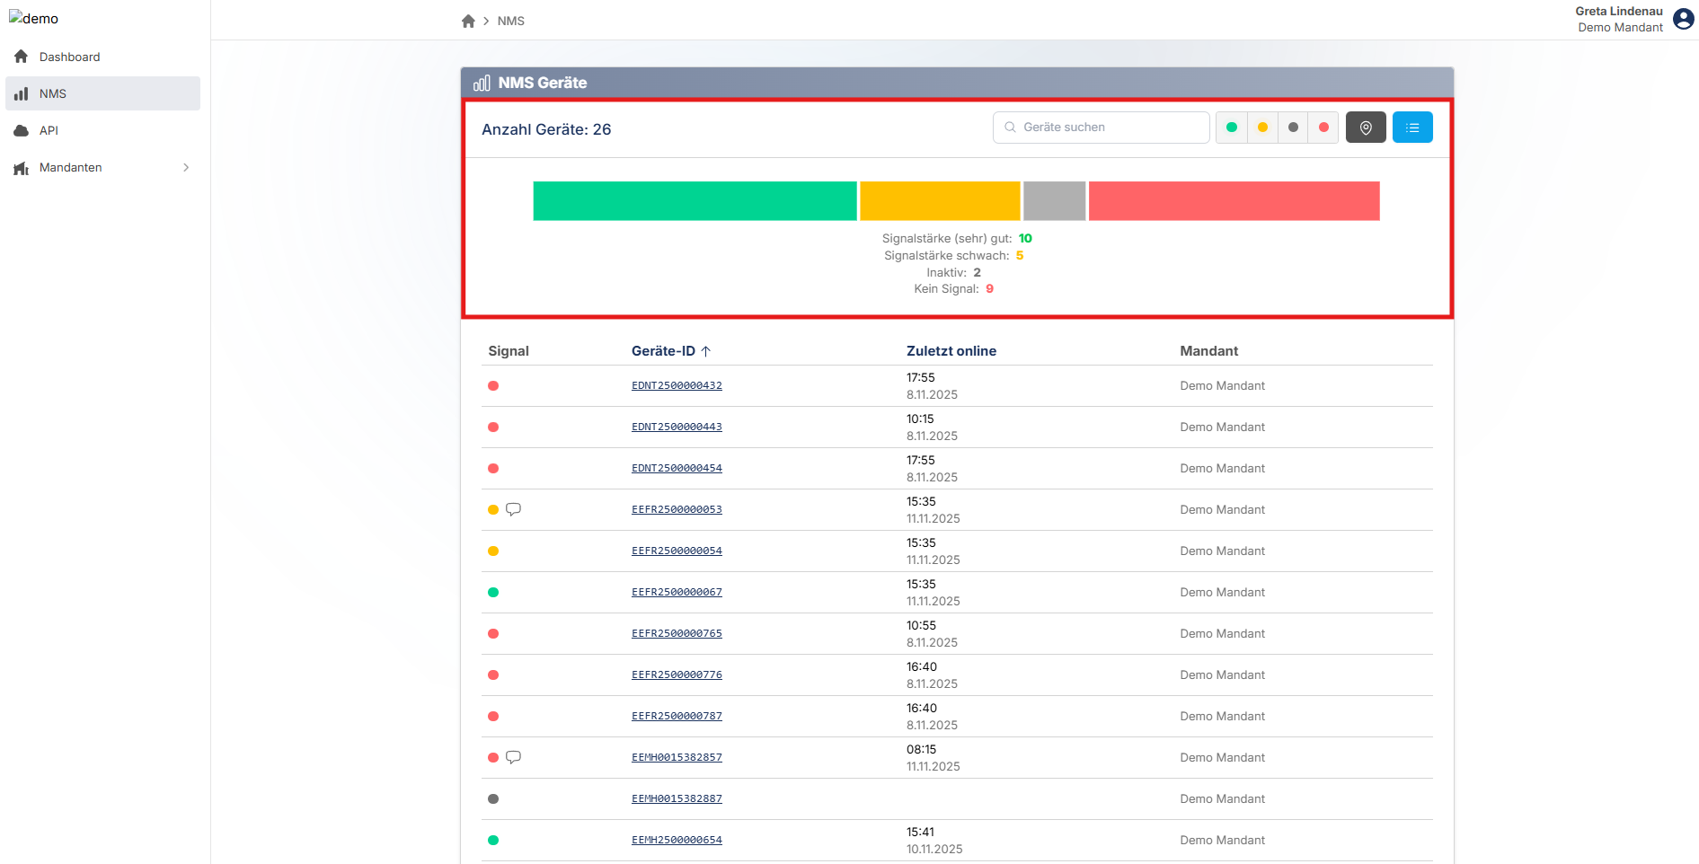
Task: Toggle the red no-signal filter
Action: coord(1323,128)
